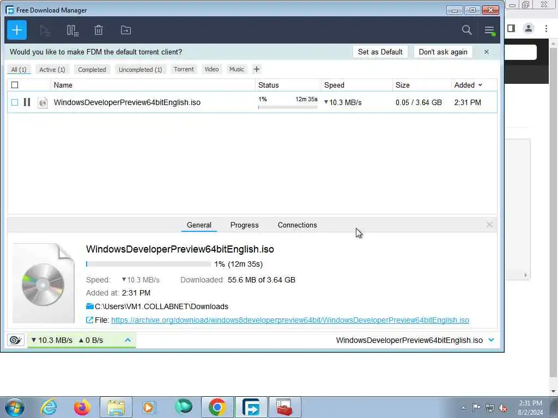
Task: Click the progress bar in the Status column
Action: point(288,107)
